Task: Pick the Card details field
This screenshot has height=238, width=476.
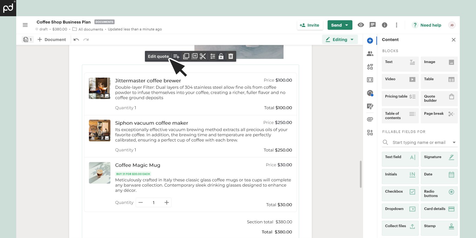Action: (439, 211)
